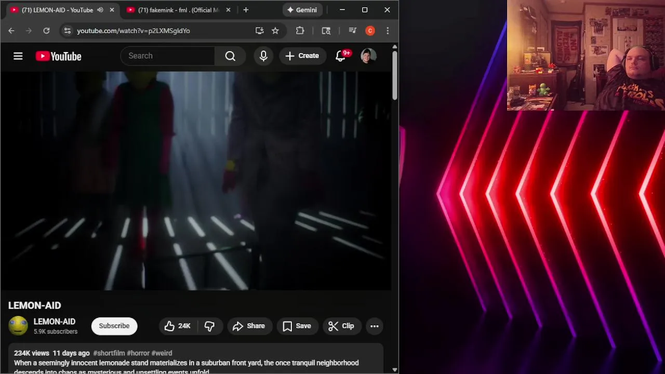Image resolution: width=665 pixels, height=374 pixels.
Task: Click the tab search icon in toolbar
Action: (x=326, y=31)
